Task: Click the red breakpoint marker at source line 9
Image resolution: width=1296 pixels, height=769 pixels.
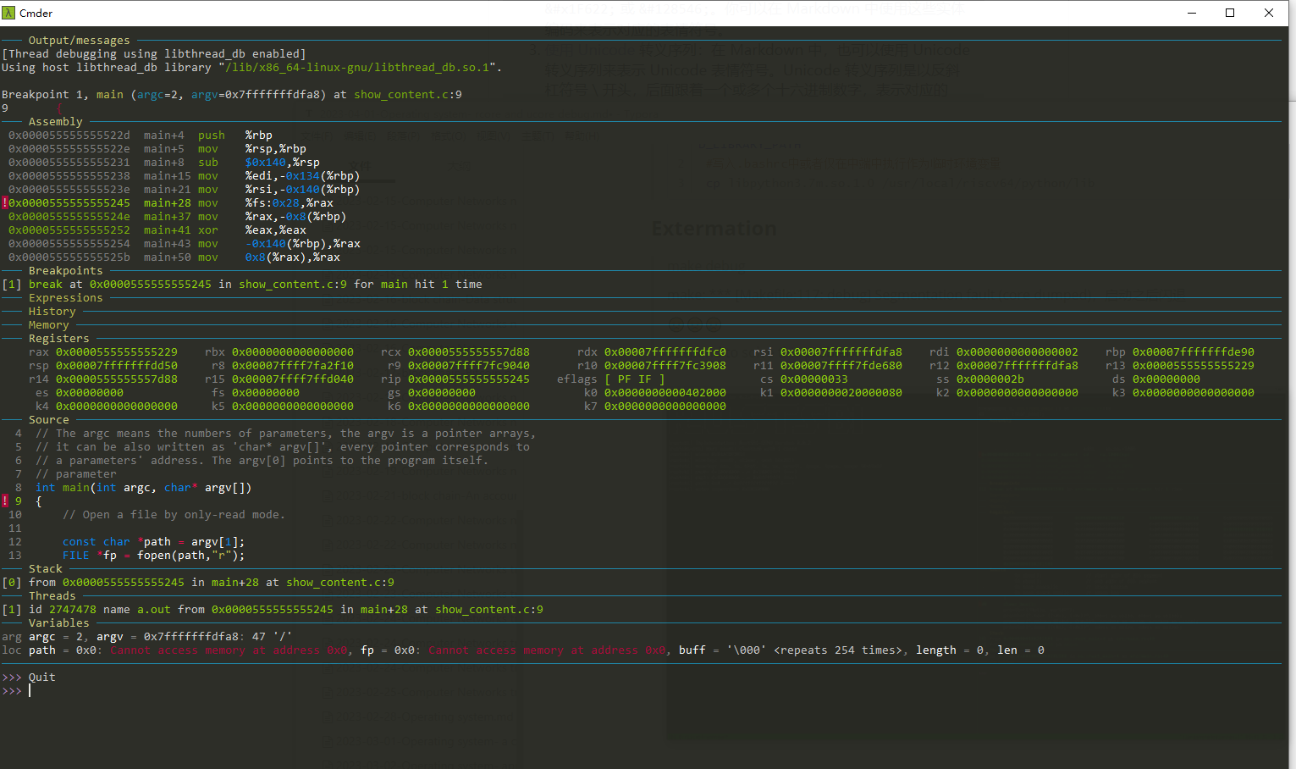Action: tap(4, 501)
